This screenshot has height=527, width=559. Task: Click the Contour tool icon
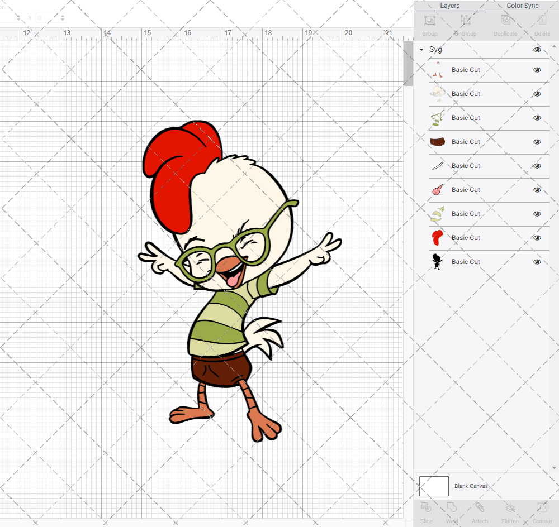(x=542, y=507)
